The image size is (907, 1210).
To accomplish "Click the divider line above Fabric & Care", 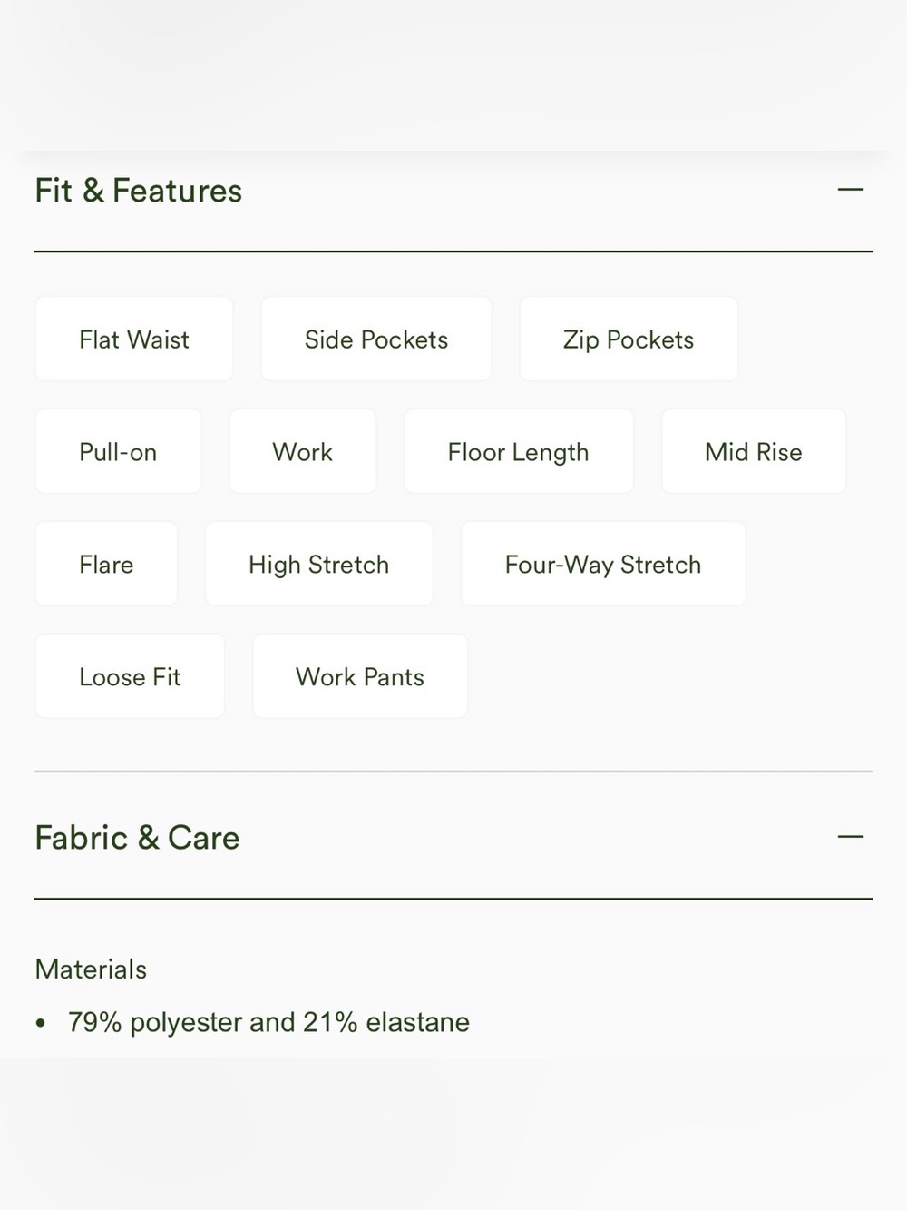I will 453,772.
